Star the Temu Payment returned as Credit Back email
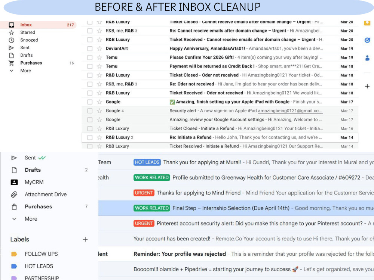Screen dimensions: 374x280 (x=99, y=66)
